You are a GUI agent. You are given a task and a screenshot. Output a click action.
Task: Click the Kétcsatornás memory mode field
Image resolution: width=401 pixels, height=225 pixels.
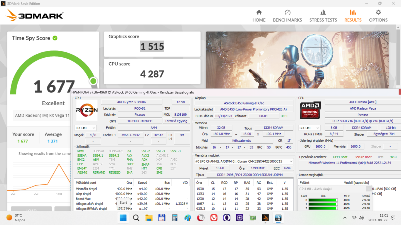pyautogui.click(x=242, y=141)
